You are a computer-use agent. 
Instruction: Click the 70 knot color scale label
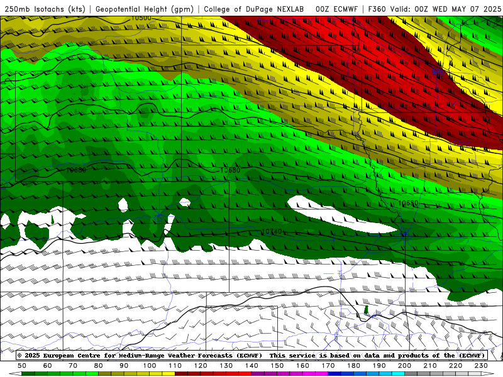click(73, 366)
